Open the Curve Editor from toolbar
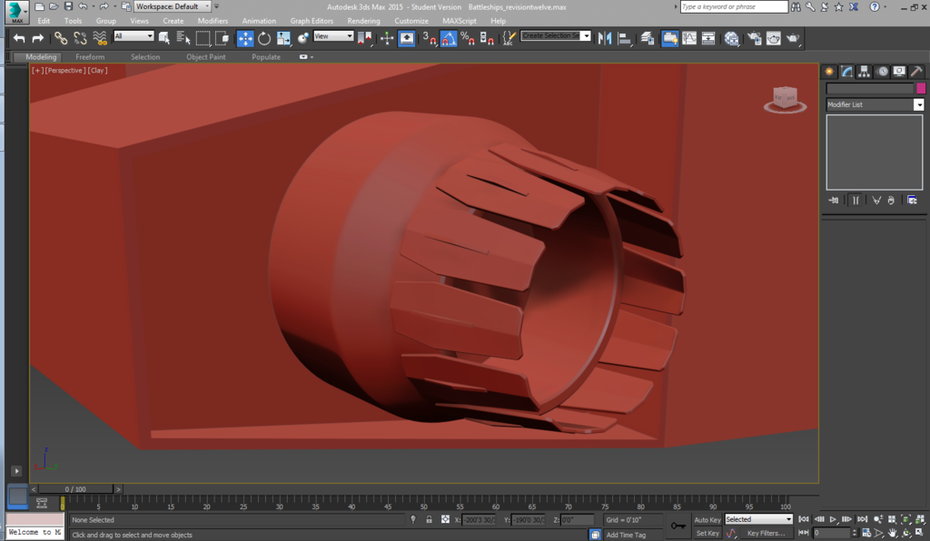This screenshot has width=930, height=541. tap(689, 38)
